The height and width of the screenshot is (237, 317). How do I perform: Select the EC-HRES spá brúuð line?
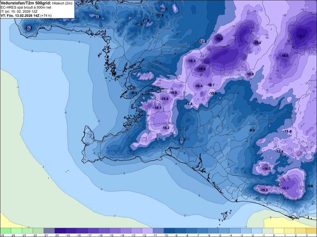coord(26,8)
